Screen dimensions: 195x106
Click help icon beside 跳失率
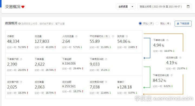(x=127, y=36)
